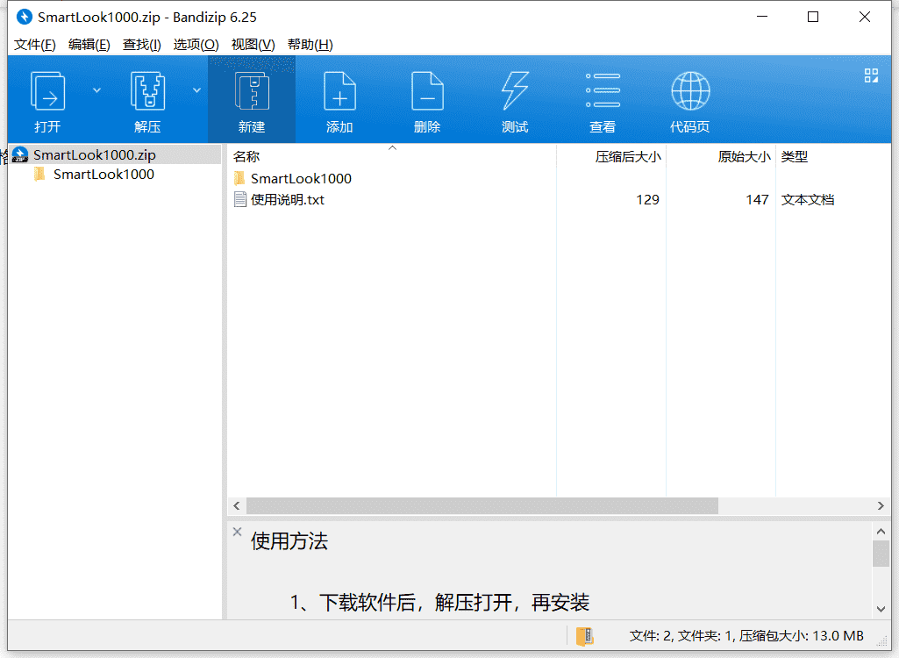The width and height of the screenshot is (899, 658).
Task: Open the 选项(O) menu
Action: [x=196, y=44]
